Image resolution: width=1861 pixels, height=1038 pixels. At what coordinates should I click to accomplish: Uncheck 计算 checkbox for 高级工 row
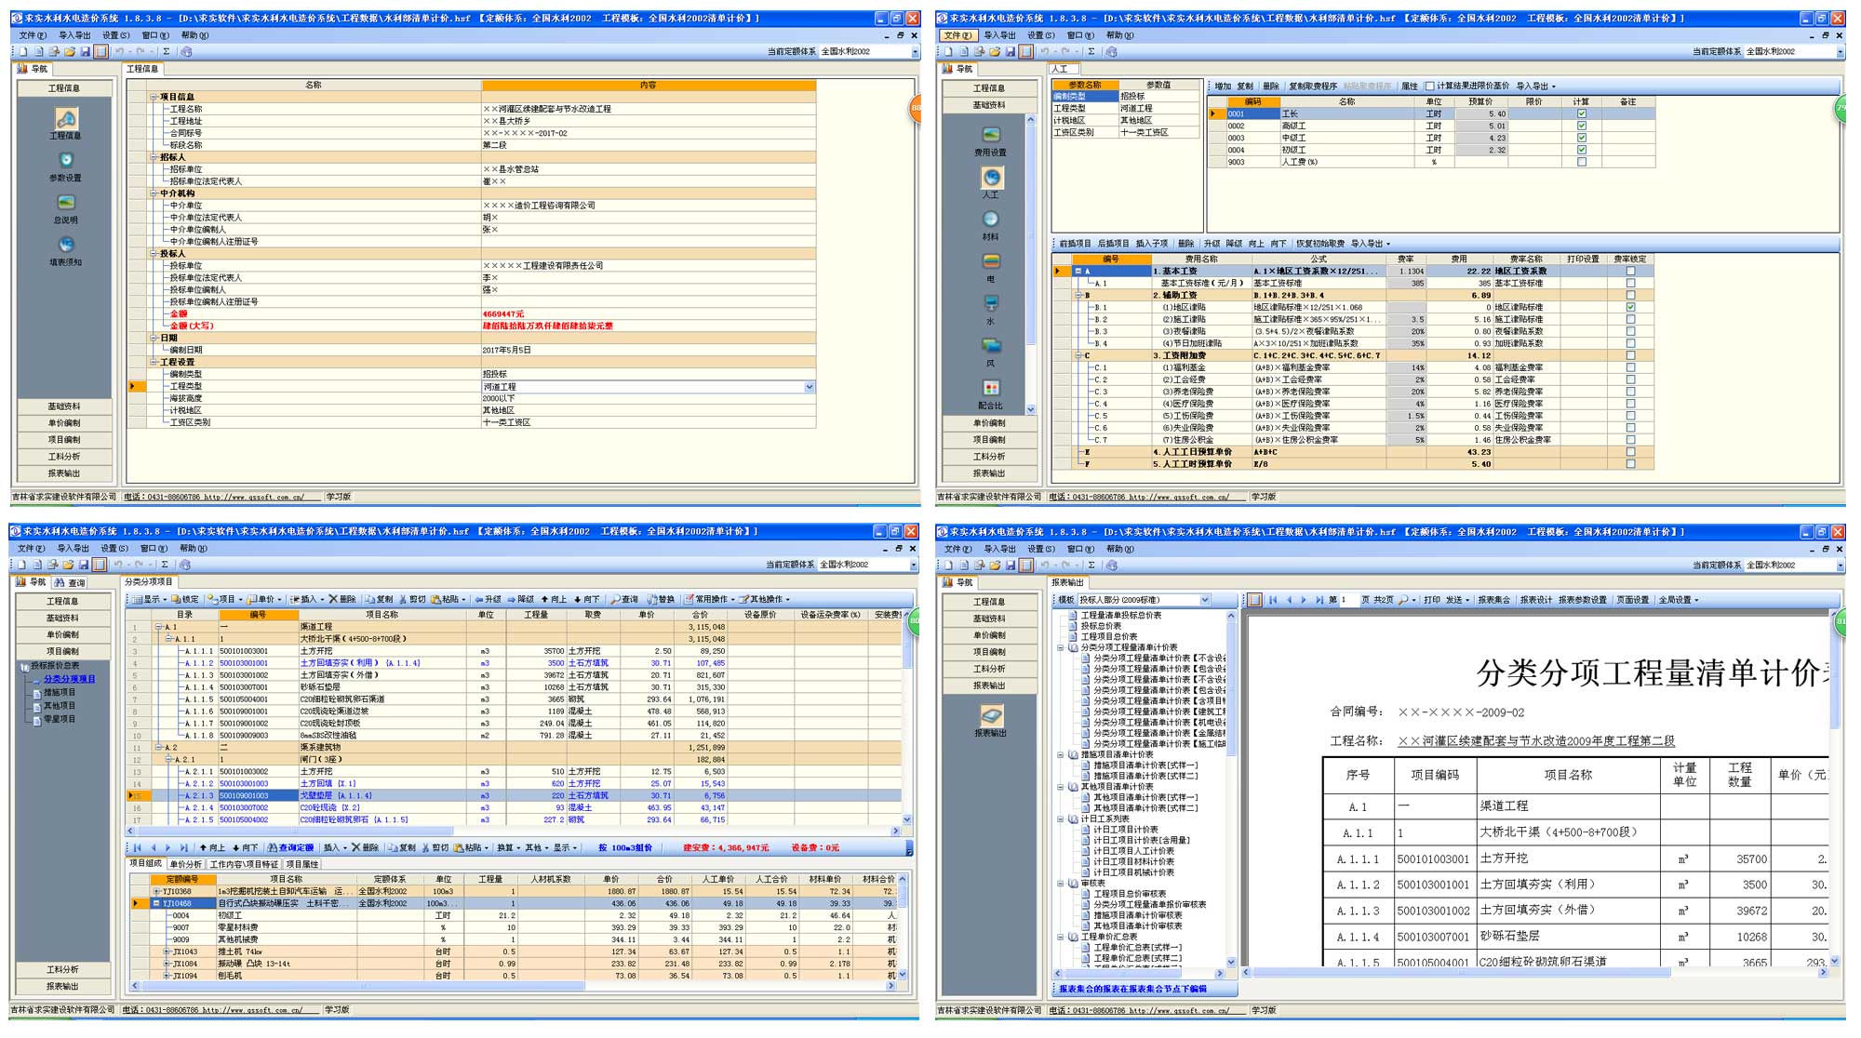tap(1581, 126)
